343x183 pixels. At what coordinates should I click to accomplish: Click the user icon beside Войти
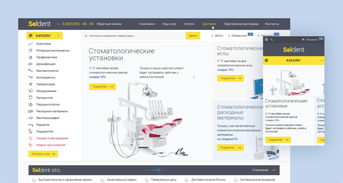pos(212,36)
